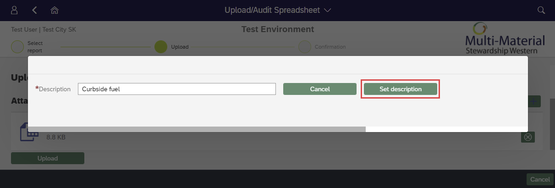This screenshot has width=555, height=188.
Task: Expand the Upload/Audit Spreadsheet title chevron
Action: click(327, 10)
